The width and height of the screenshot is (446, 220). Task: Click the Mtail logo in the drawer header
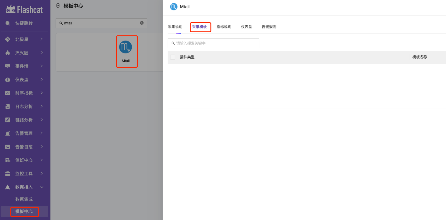[174, 7]
